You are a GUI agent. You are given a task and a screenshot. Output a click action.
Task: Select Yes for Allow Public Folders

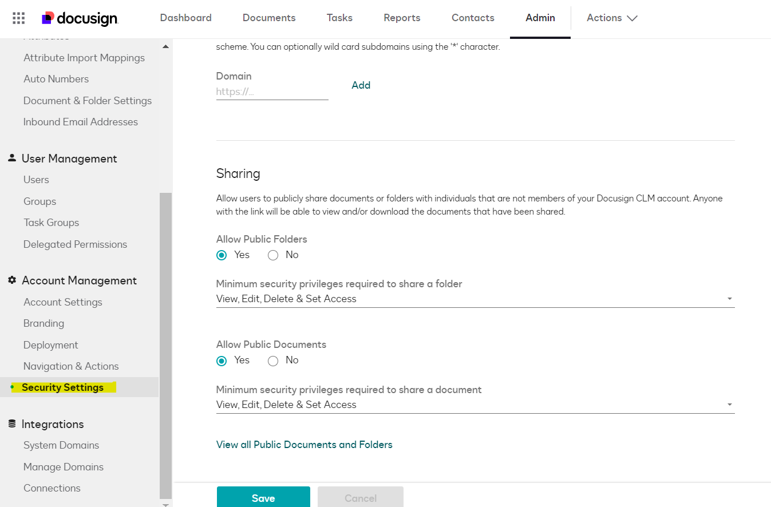click(221, 255)
